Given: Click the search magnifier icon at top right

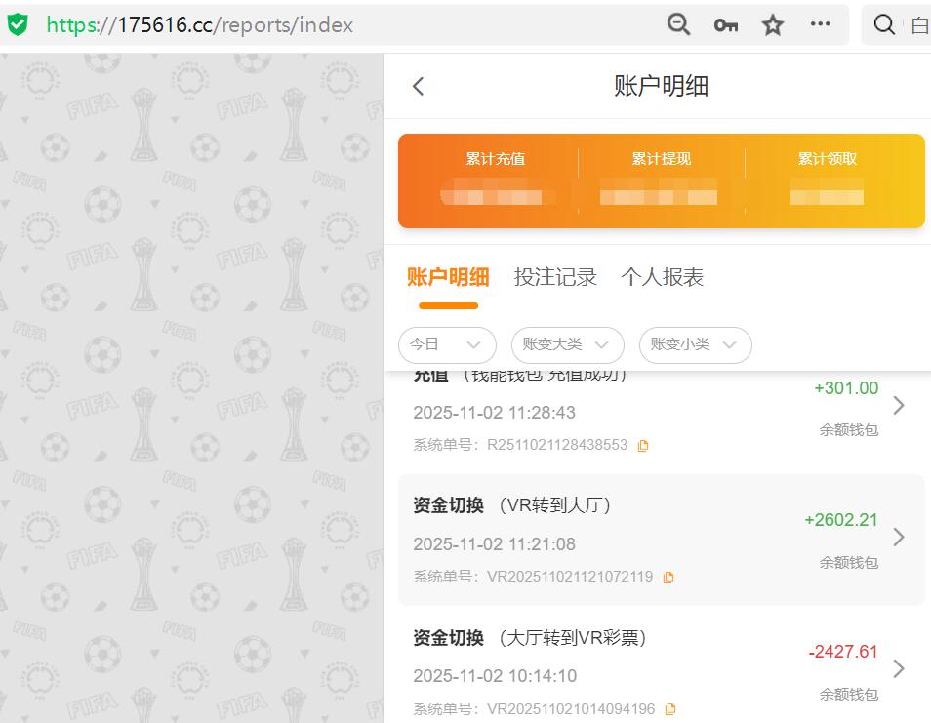Looking at the screenshot, I should 884,25.
